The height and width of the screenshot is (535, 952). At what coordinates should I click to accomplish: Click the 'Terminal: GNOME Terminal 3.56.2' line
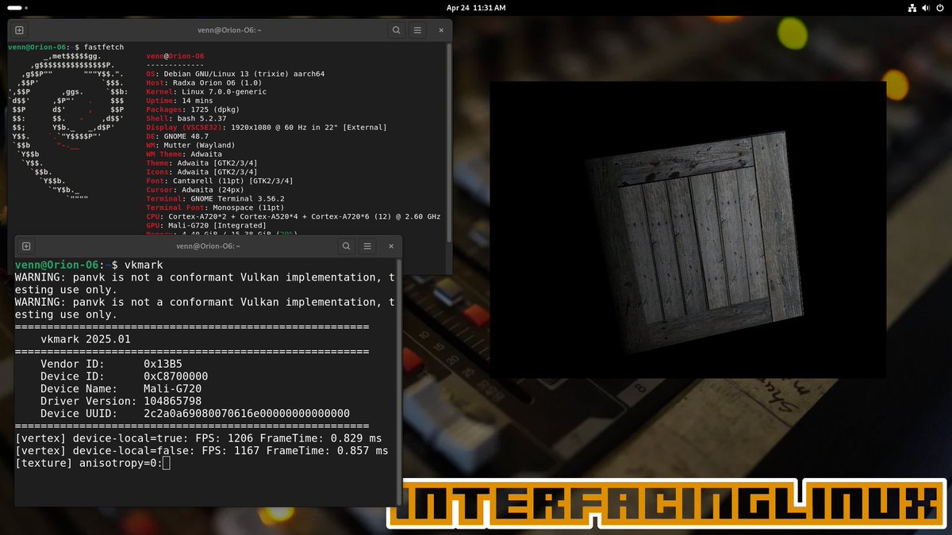tap(216, 199)
